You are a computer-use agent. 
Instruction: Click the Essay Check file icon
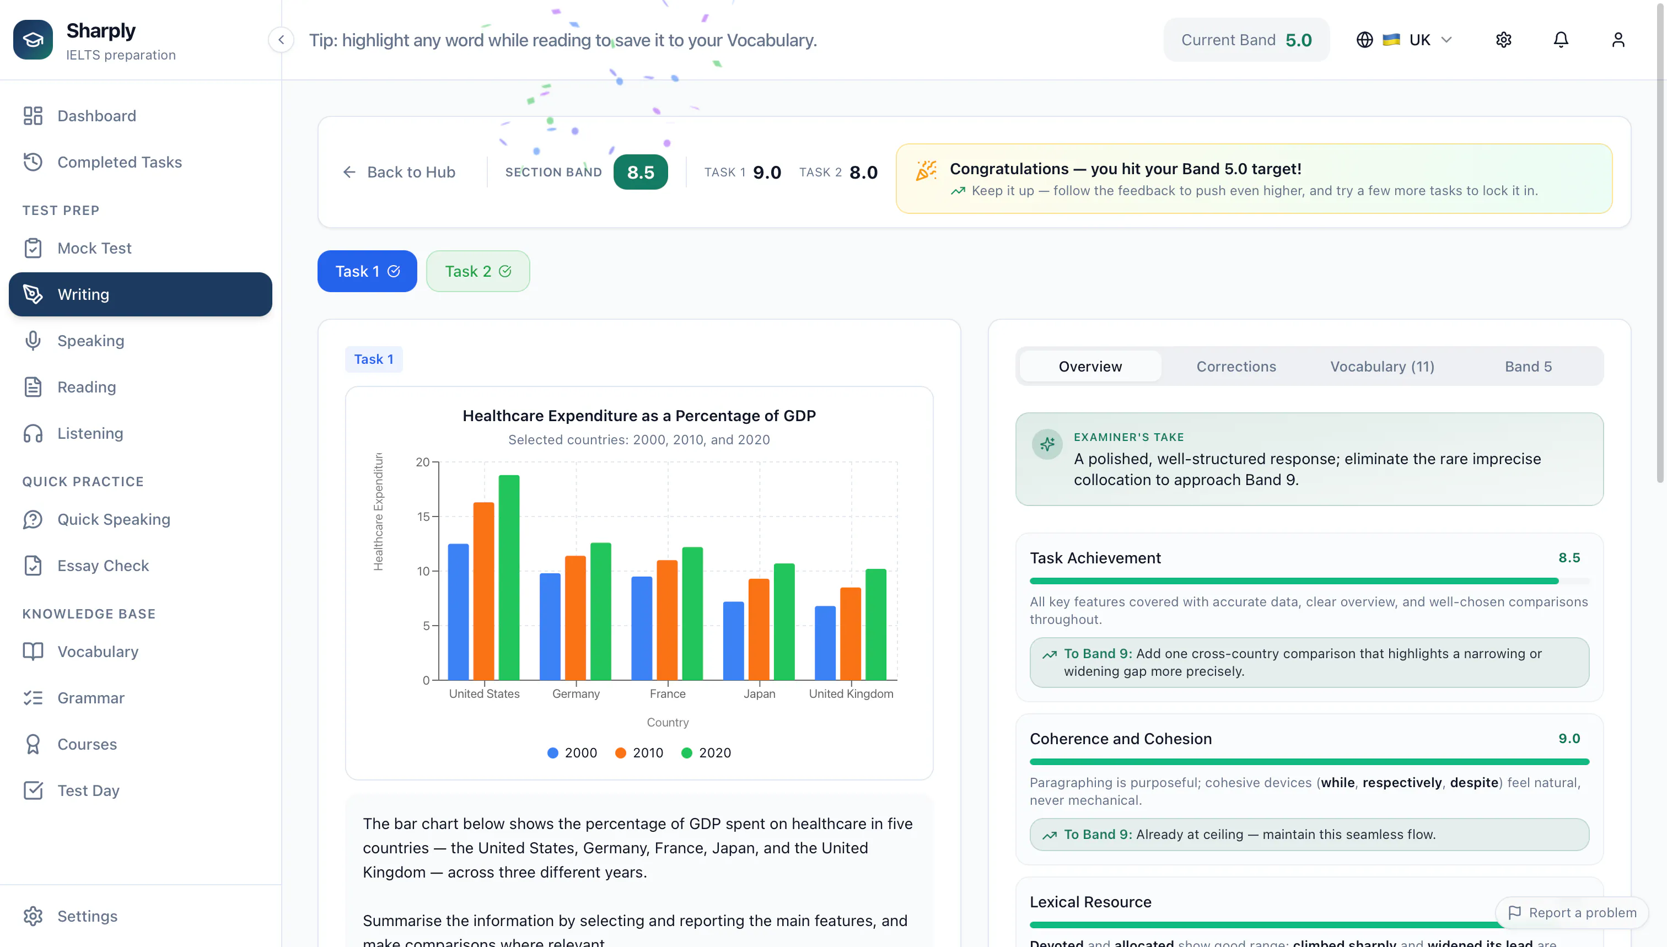33,565
